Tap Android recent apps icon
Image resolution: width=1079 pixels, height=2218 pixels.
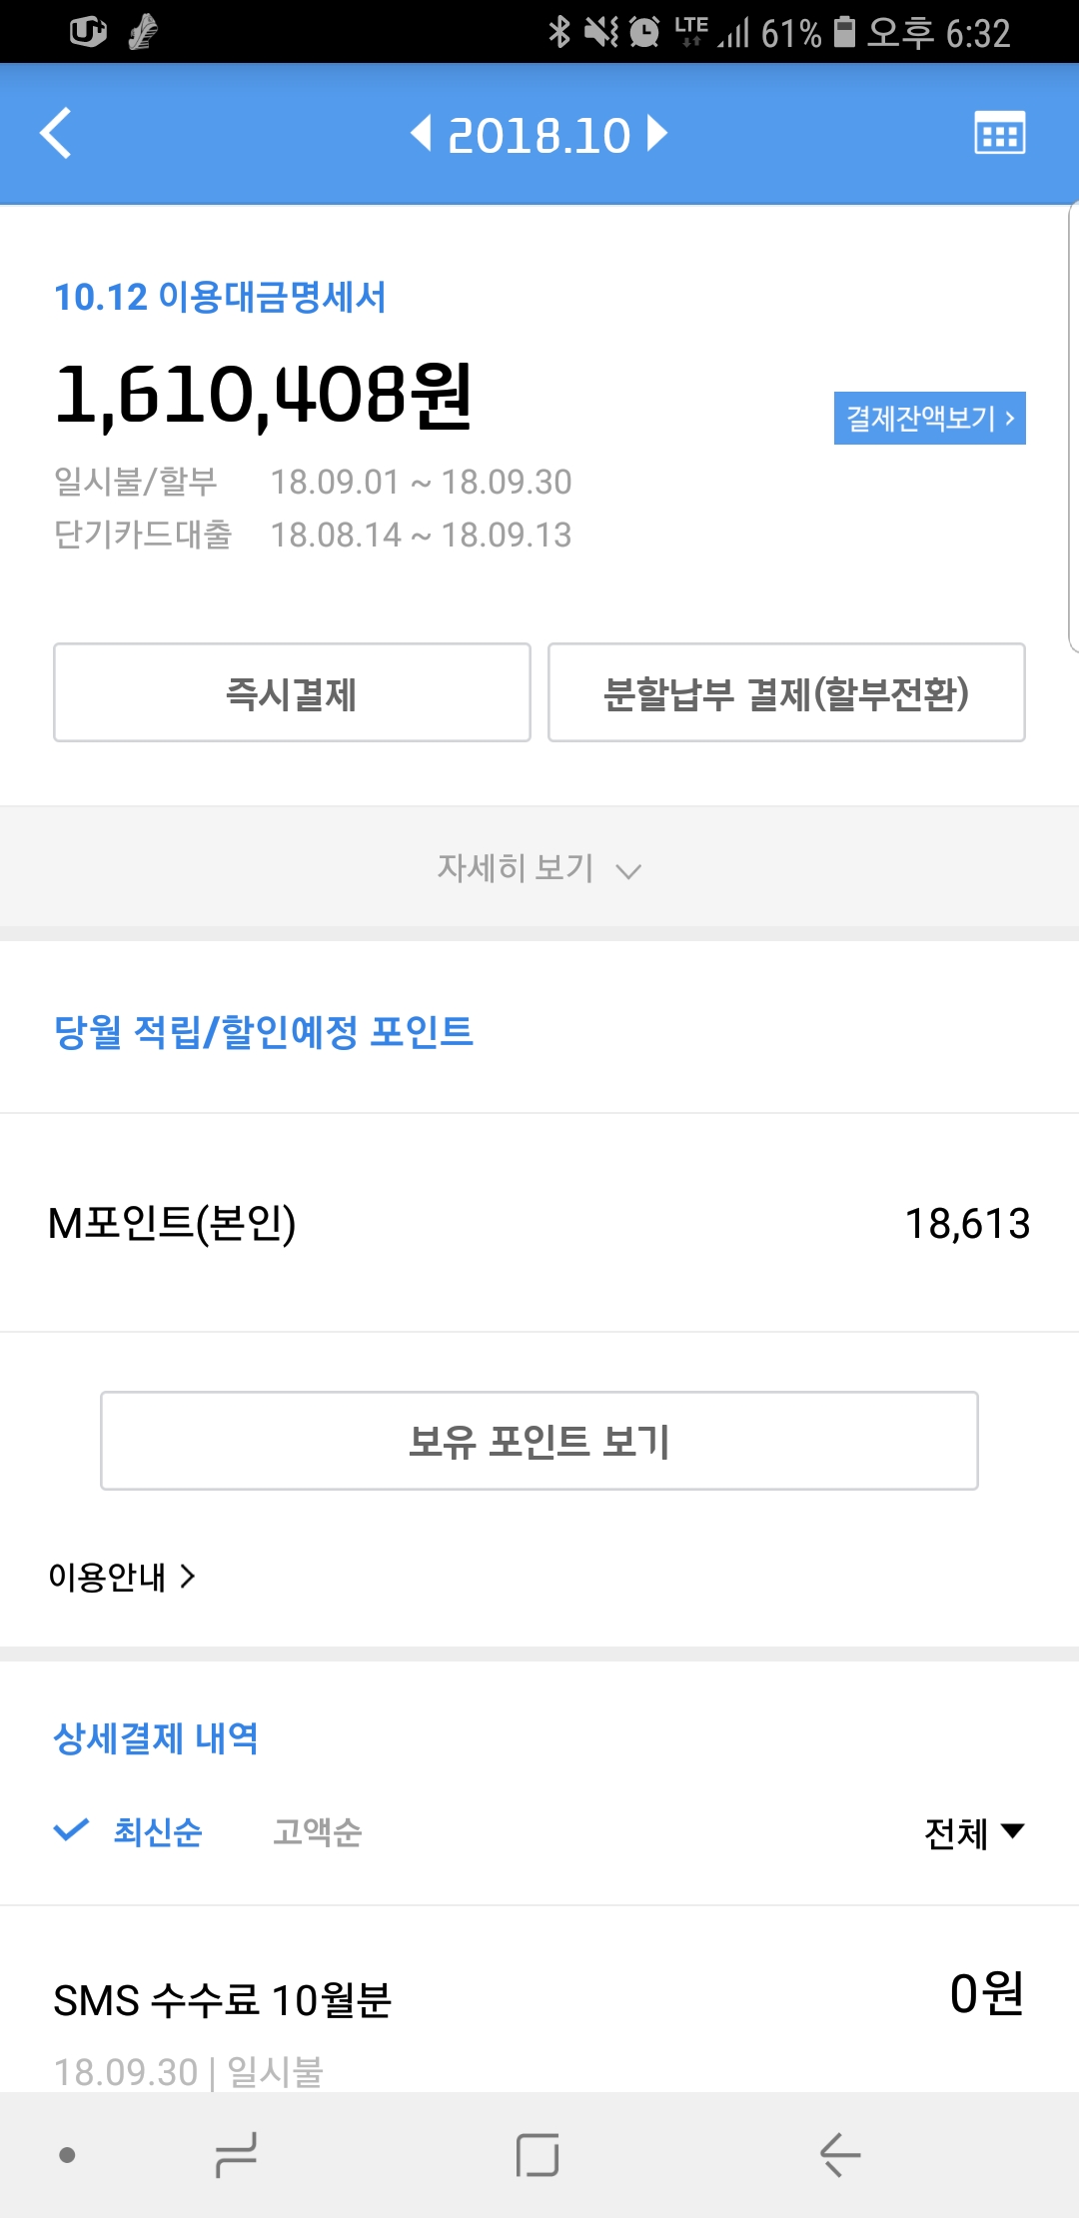(x=237, y=2155)
